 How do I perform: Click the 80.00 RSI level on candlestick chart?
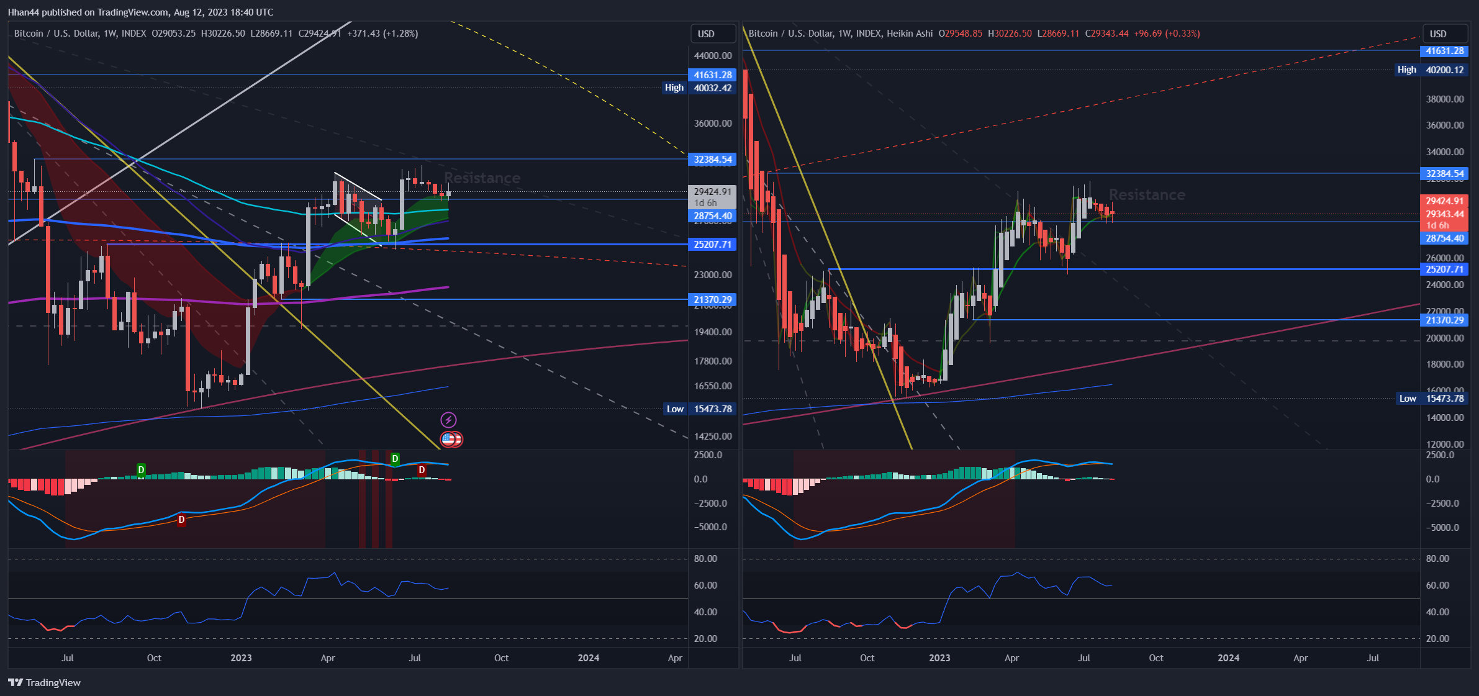point(705,559)
